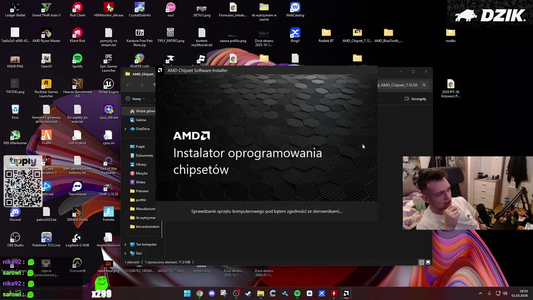The image size is (533, 300).
Task: Click Explorer search box AMD_Chipset_7.12.04
Action: click(x=403, y=85)
